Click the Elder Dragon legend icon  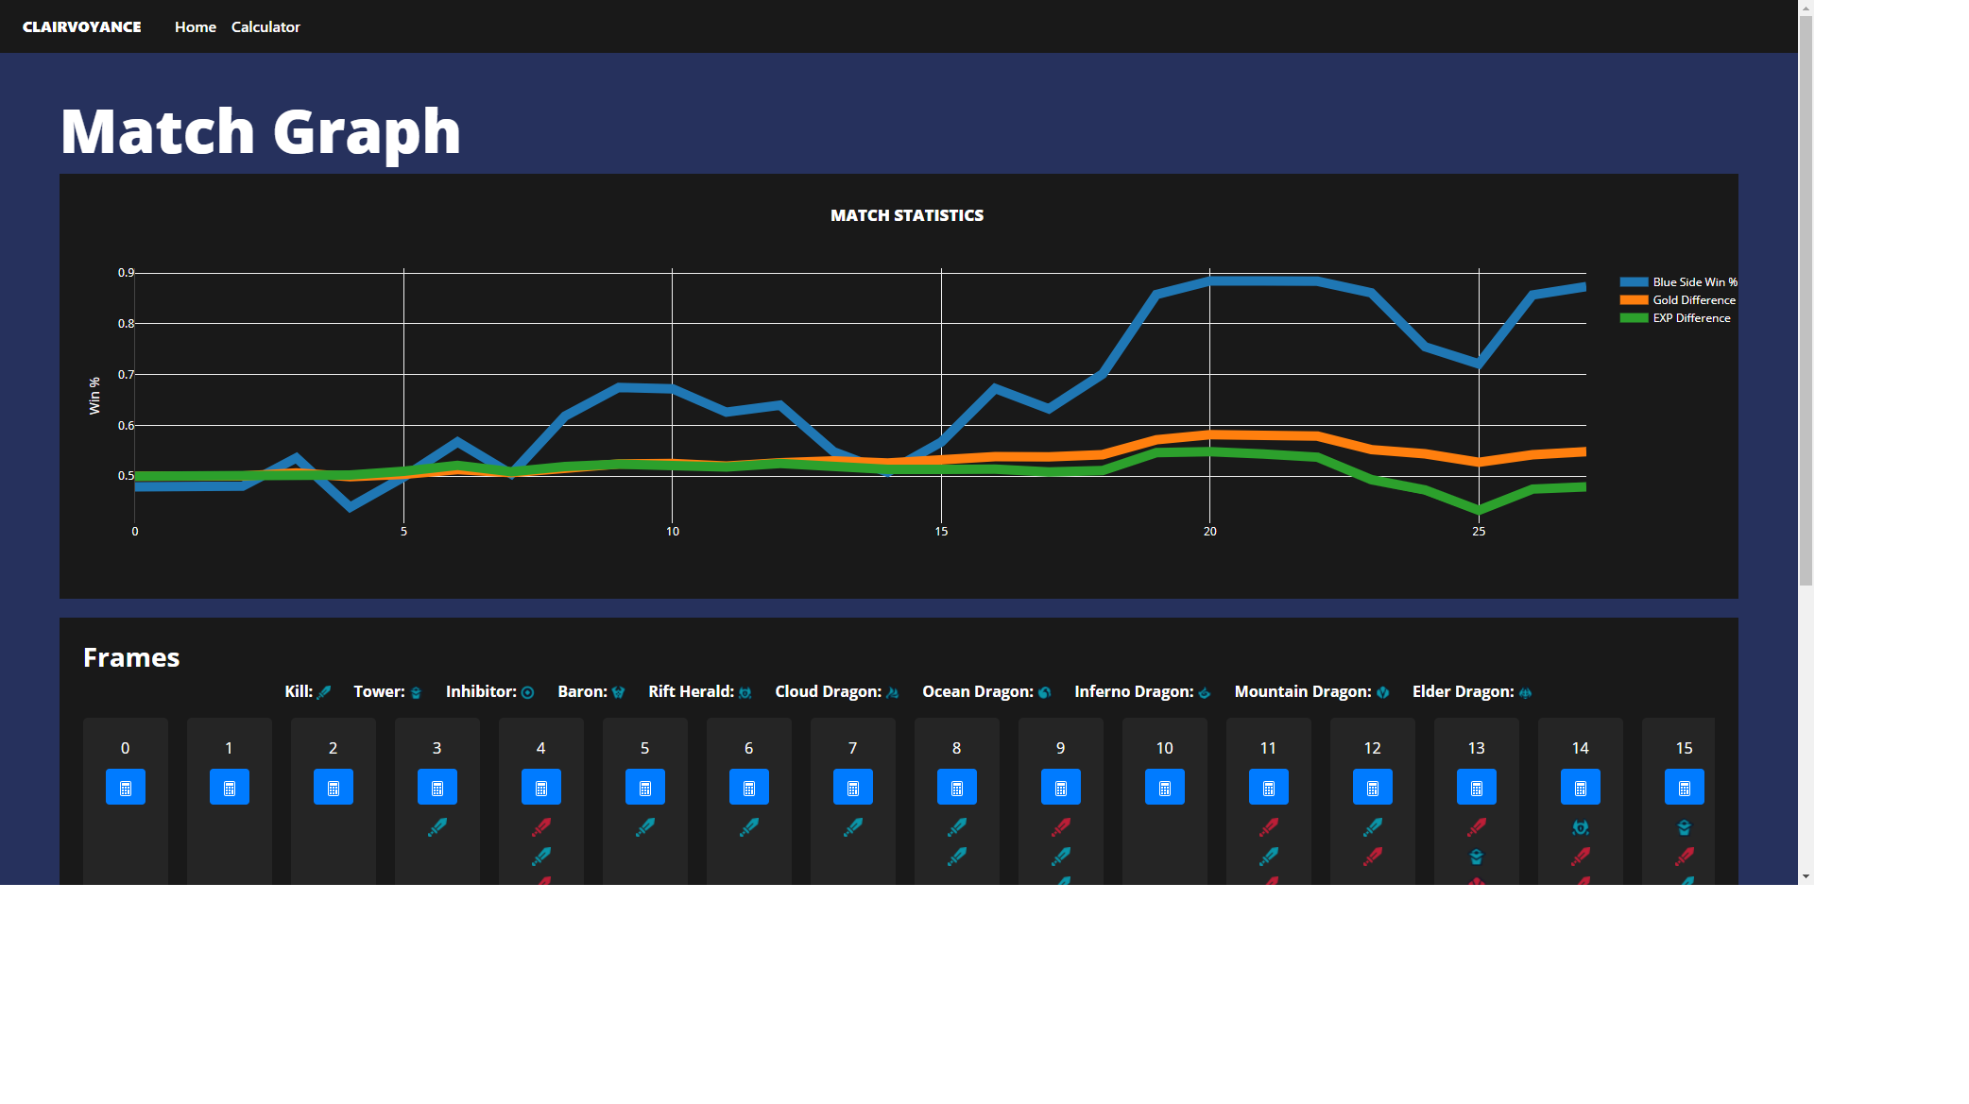[x=1525, y=692]
